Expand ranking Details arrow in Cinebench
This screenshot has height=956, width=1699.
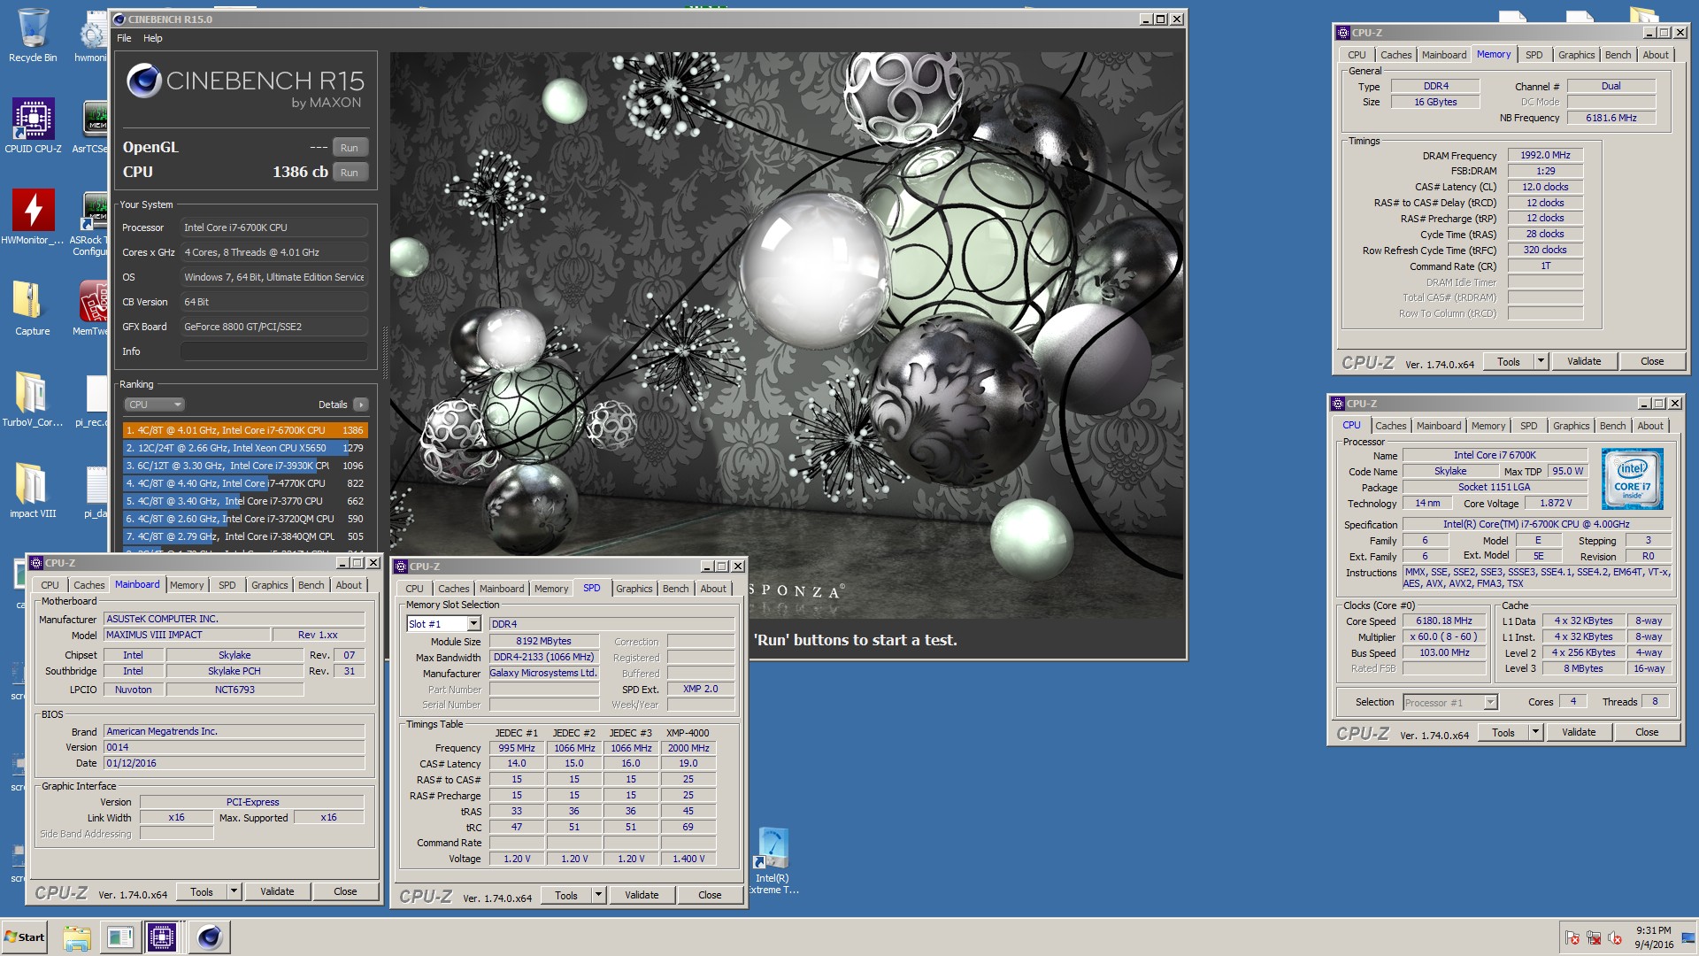360,405
